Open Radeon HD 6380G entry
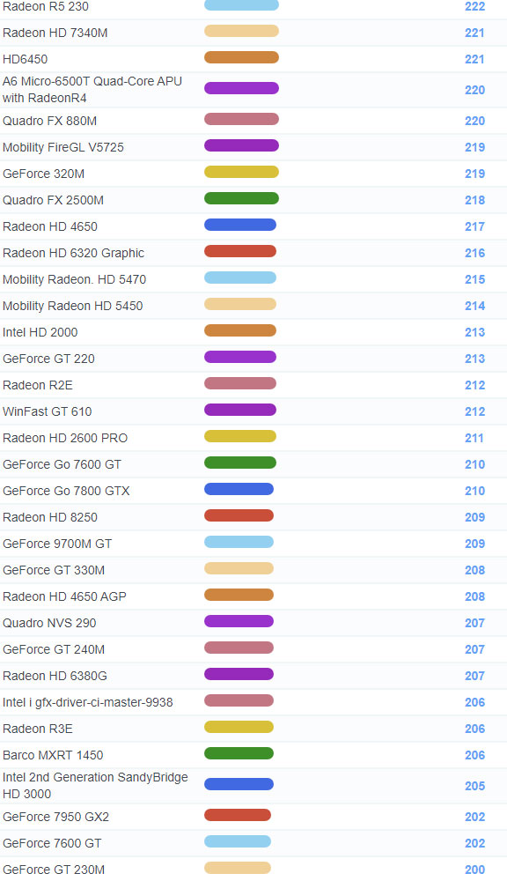Screen dimensions: 507x881 [x=55, y=676]
